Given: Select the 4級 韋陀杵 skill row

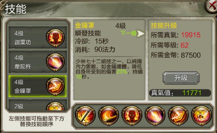Looking at the screenshot, I should [38, 62].
